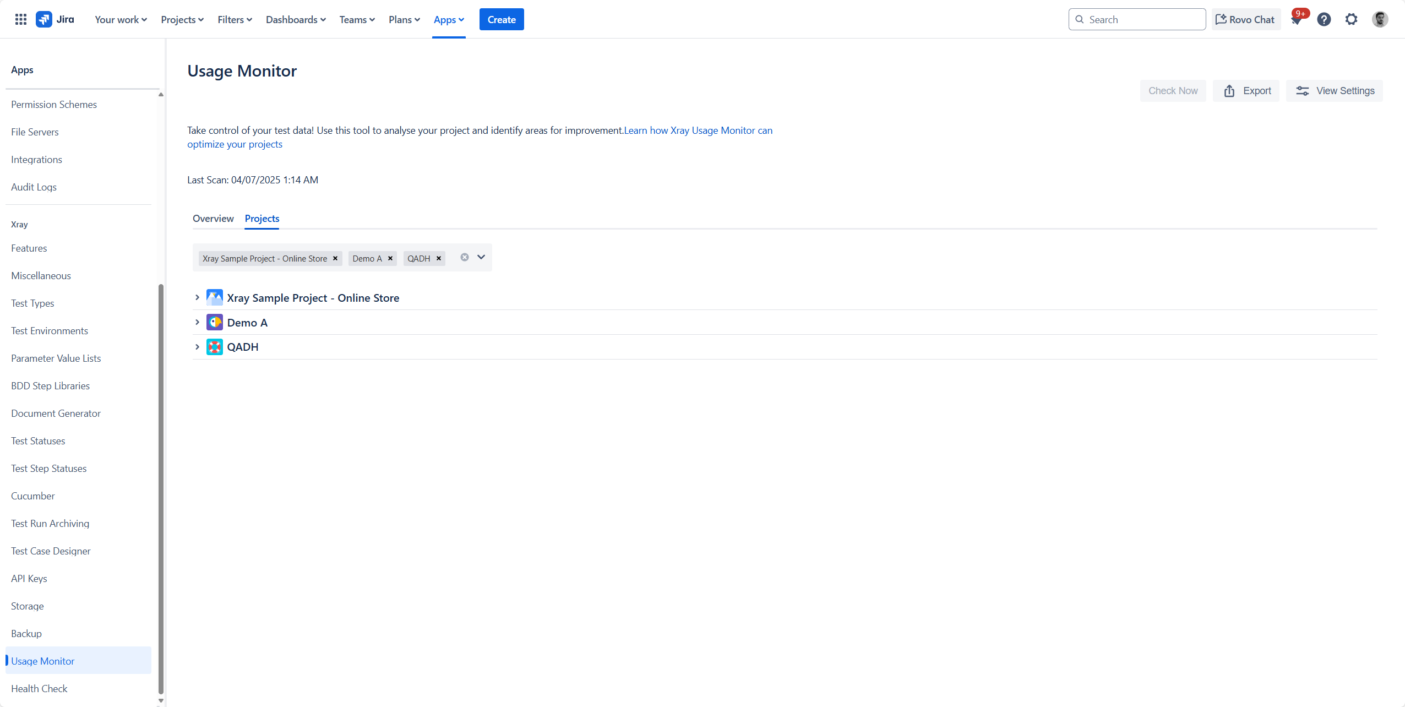Open Test Run Archiving in sidebar
The image size is (1405, 707).
click(50, 524)
